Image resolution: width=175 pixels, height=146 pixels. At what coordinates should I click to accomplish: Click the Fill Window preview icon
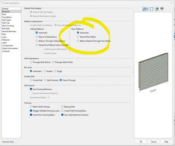[151, 9]
